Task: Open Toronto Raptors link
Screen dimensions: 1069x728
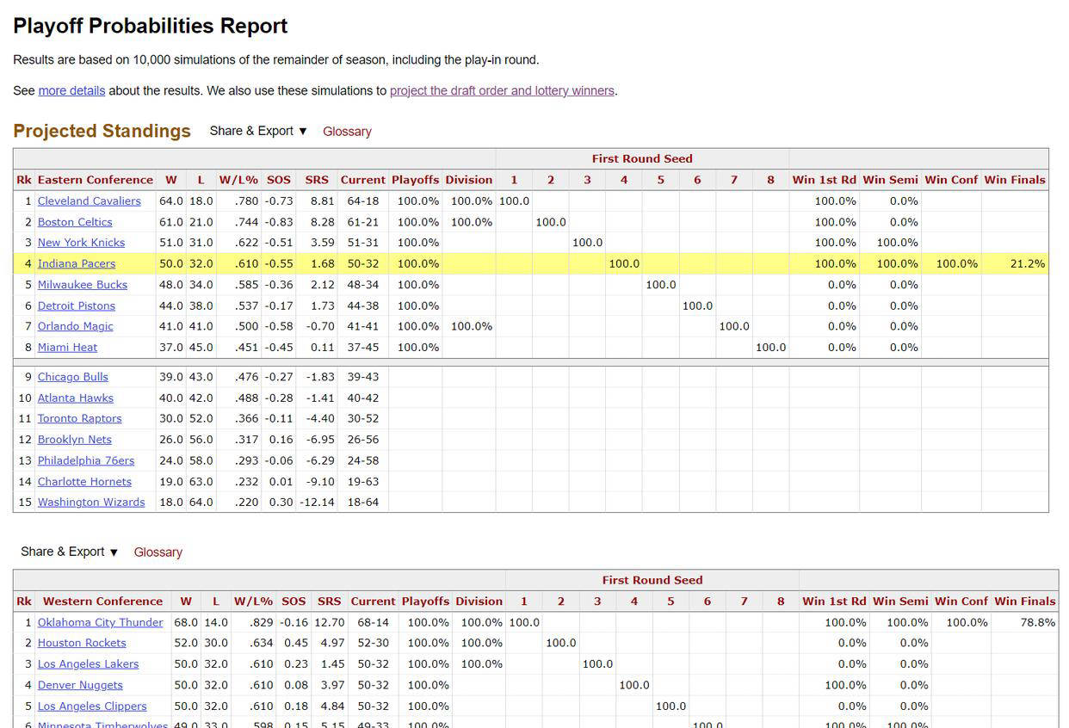Action: tap(79, 418)
